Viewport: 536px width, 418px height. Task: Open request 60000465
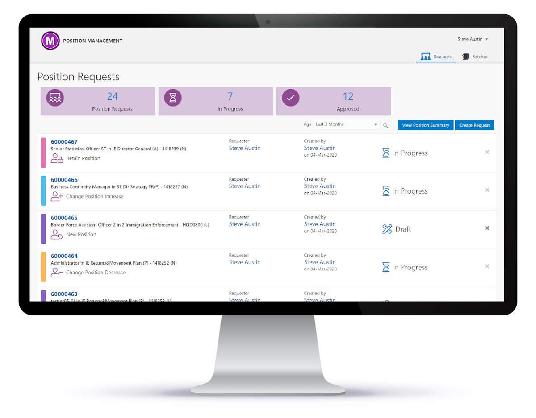pyautogui.click(x=64, y=218)
